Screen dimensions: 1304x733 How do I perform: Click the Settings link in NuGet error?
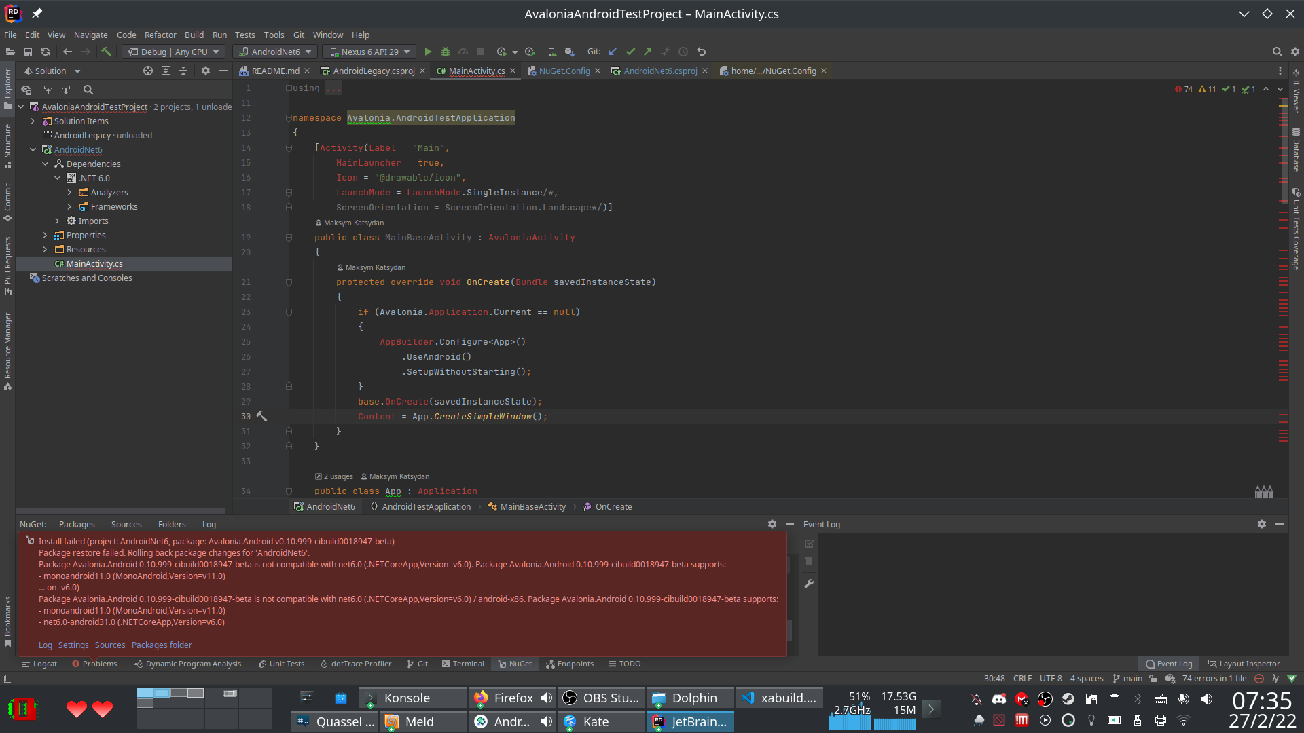pos(73,645)
